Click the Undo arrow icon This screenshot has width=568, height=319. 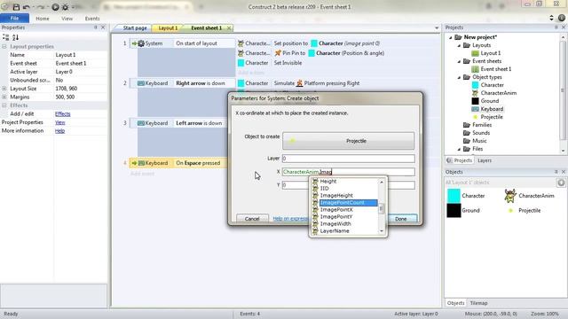[x=26, y=7]
